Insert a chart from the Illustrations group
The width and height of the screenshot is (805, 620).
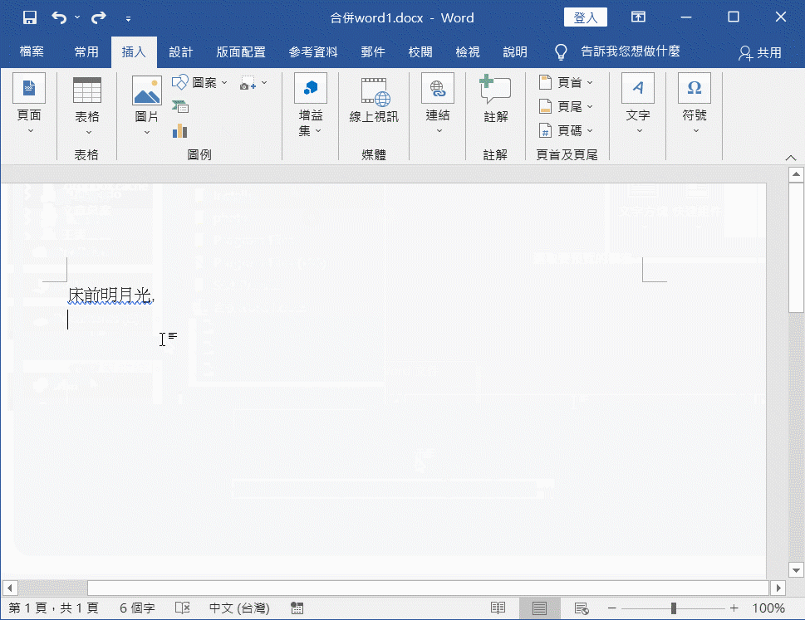pyautogui.click(x=180, y=130)
